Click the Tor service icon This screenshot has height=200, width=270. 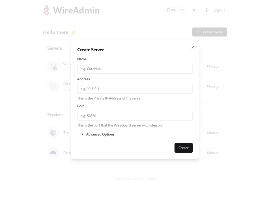click(53, 133)
